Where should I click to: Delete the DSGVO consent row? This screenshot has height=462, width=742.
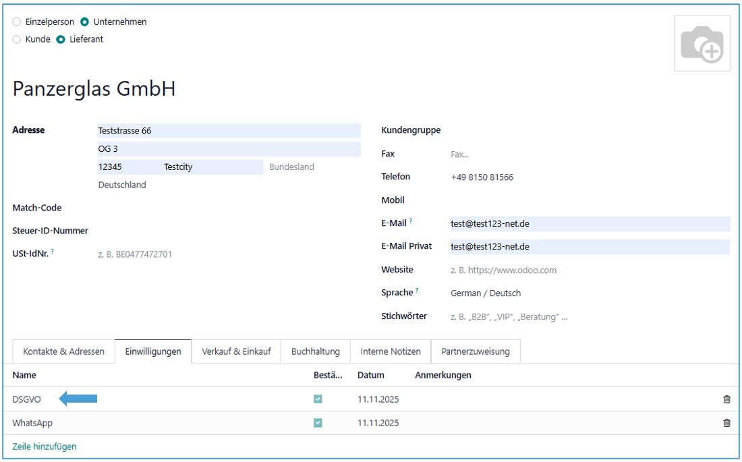pyautogui.click(x=726, y=399)
